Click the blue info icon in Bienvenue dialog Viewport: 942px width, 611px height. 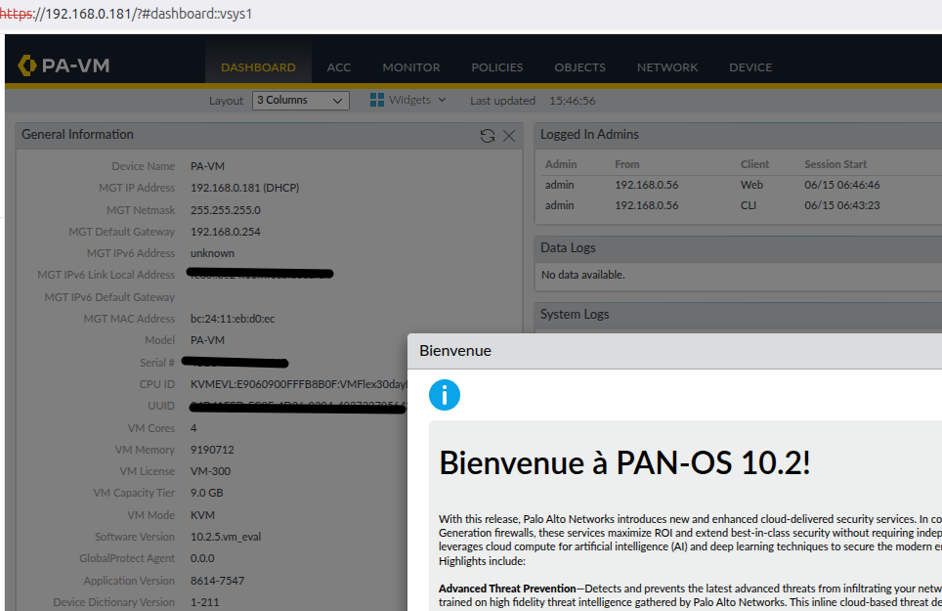(x=445, y=395)
